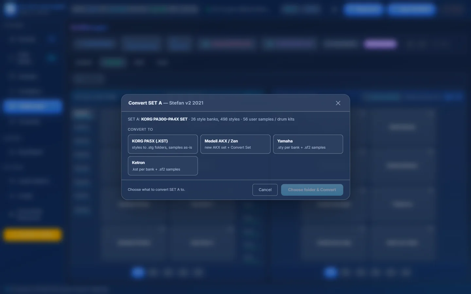Click the KORG PA300-PA4X SET label
471x294 pixels.
(164, 119)
